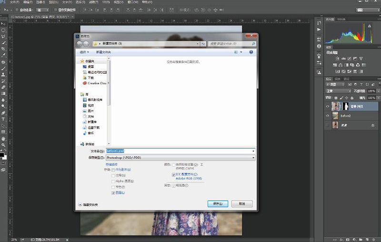Viewport: 381px width, 242px height.
Task: Toggle the 作为副本 (As a Copy) checkbox
Action: (113, 169)
